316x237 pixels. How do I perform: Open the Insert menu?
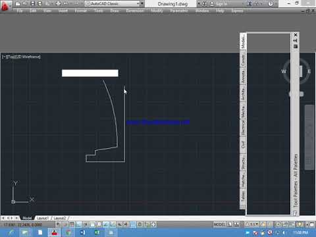[63, 11]
